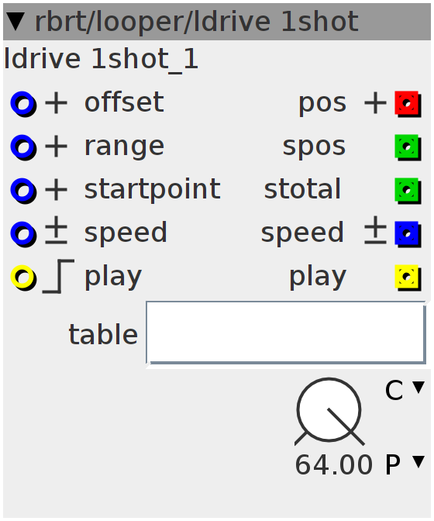Click the speed inlet blue port
The width and height of the screenshot is (434, 521).
coord(23,234)
